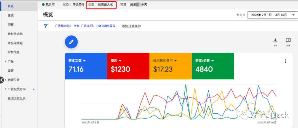Image resolution: width=298 pixels, height=128 pixels.
Task: Open the 转化次数 metric dropdown
Action: coord(84,61)
